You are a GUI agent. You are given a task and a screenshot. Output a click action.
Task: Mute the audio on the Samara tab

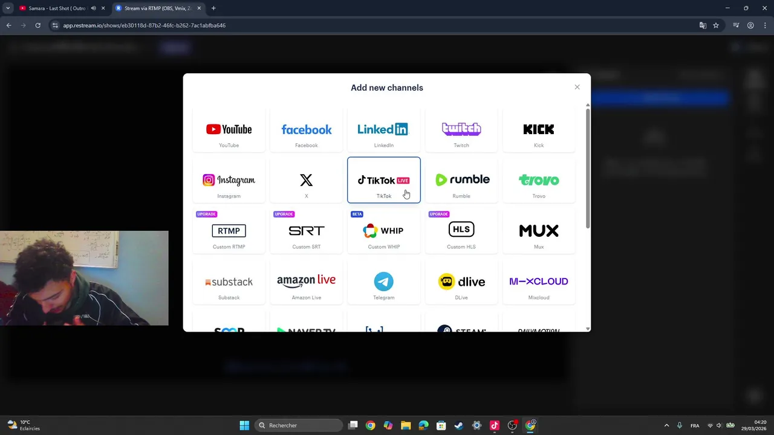pyautogui.click(x=93, y=8)
